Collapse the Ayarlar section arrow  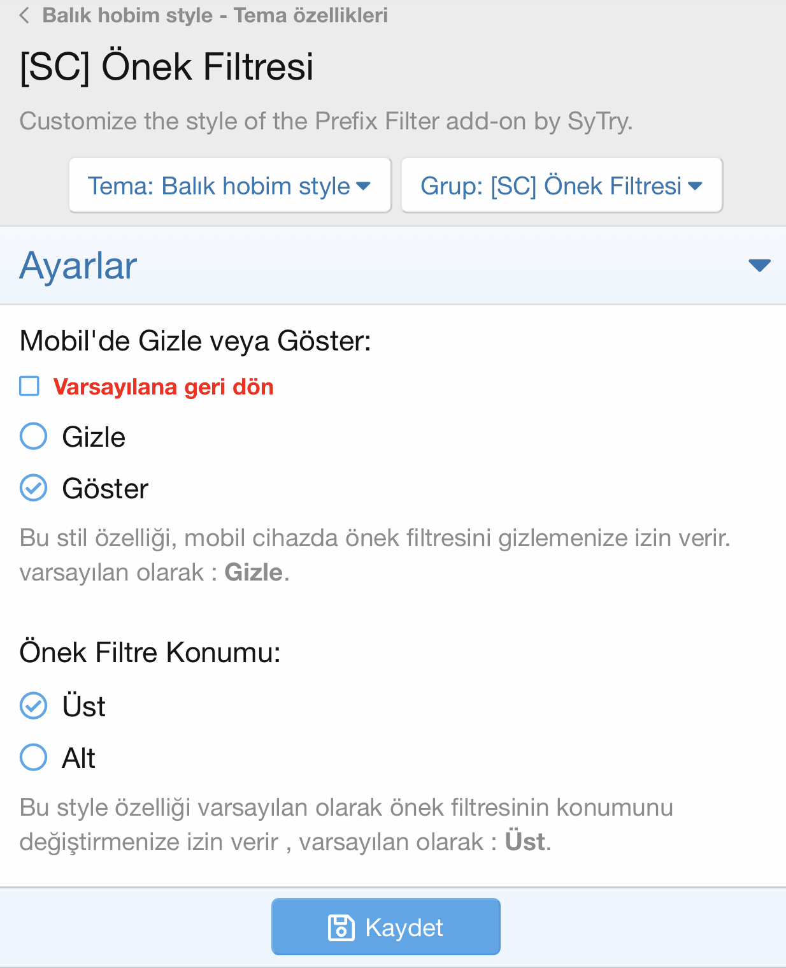[759, 265]
